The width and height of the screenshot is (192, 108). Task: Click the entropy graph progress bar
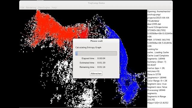(96, 53)
